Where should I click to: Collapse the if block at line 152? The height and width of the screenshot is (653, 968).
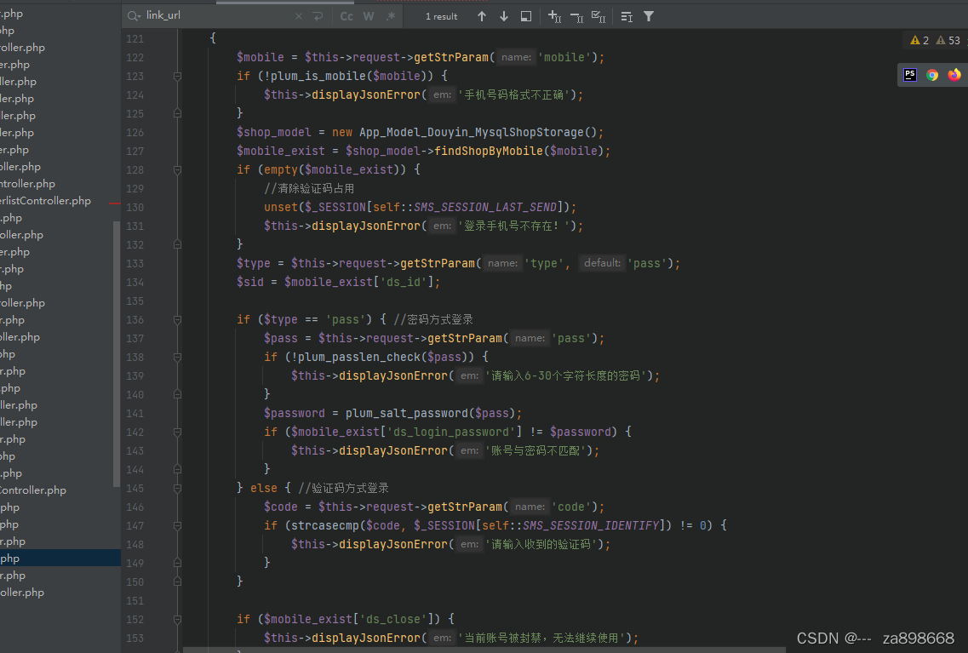click(x=177, y=619)
